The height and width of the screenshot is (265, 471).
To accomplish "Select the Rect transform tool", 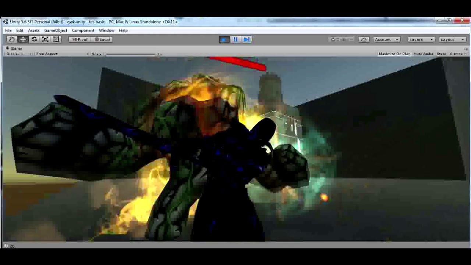I will 56,39.
